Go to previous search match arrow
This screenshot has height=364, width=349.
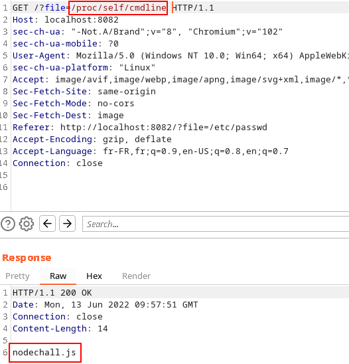click(x=47, y=224)
